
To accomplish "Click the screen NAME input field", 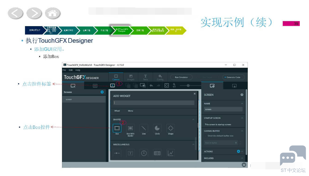I will [x=223, y=109].
